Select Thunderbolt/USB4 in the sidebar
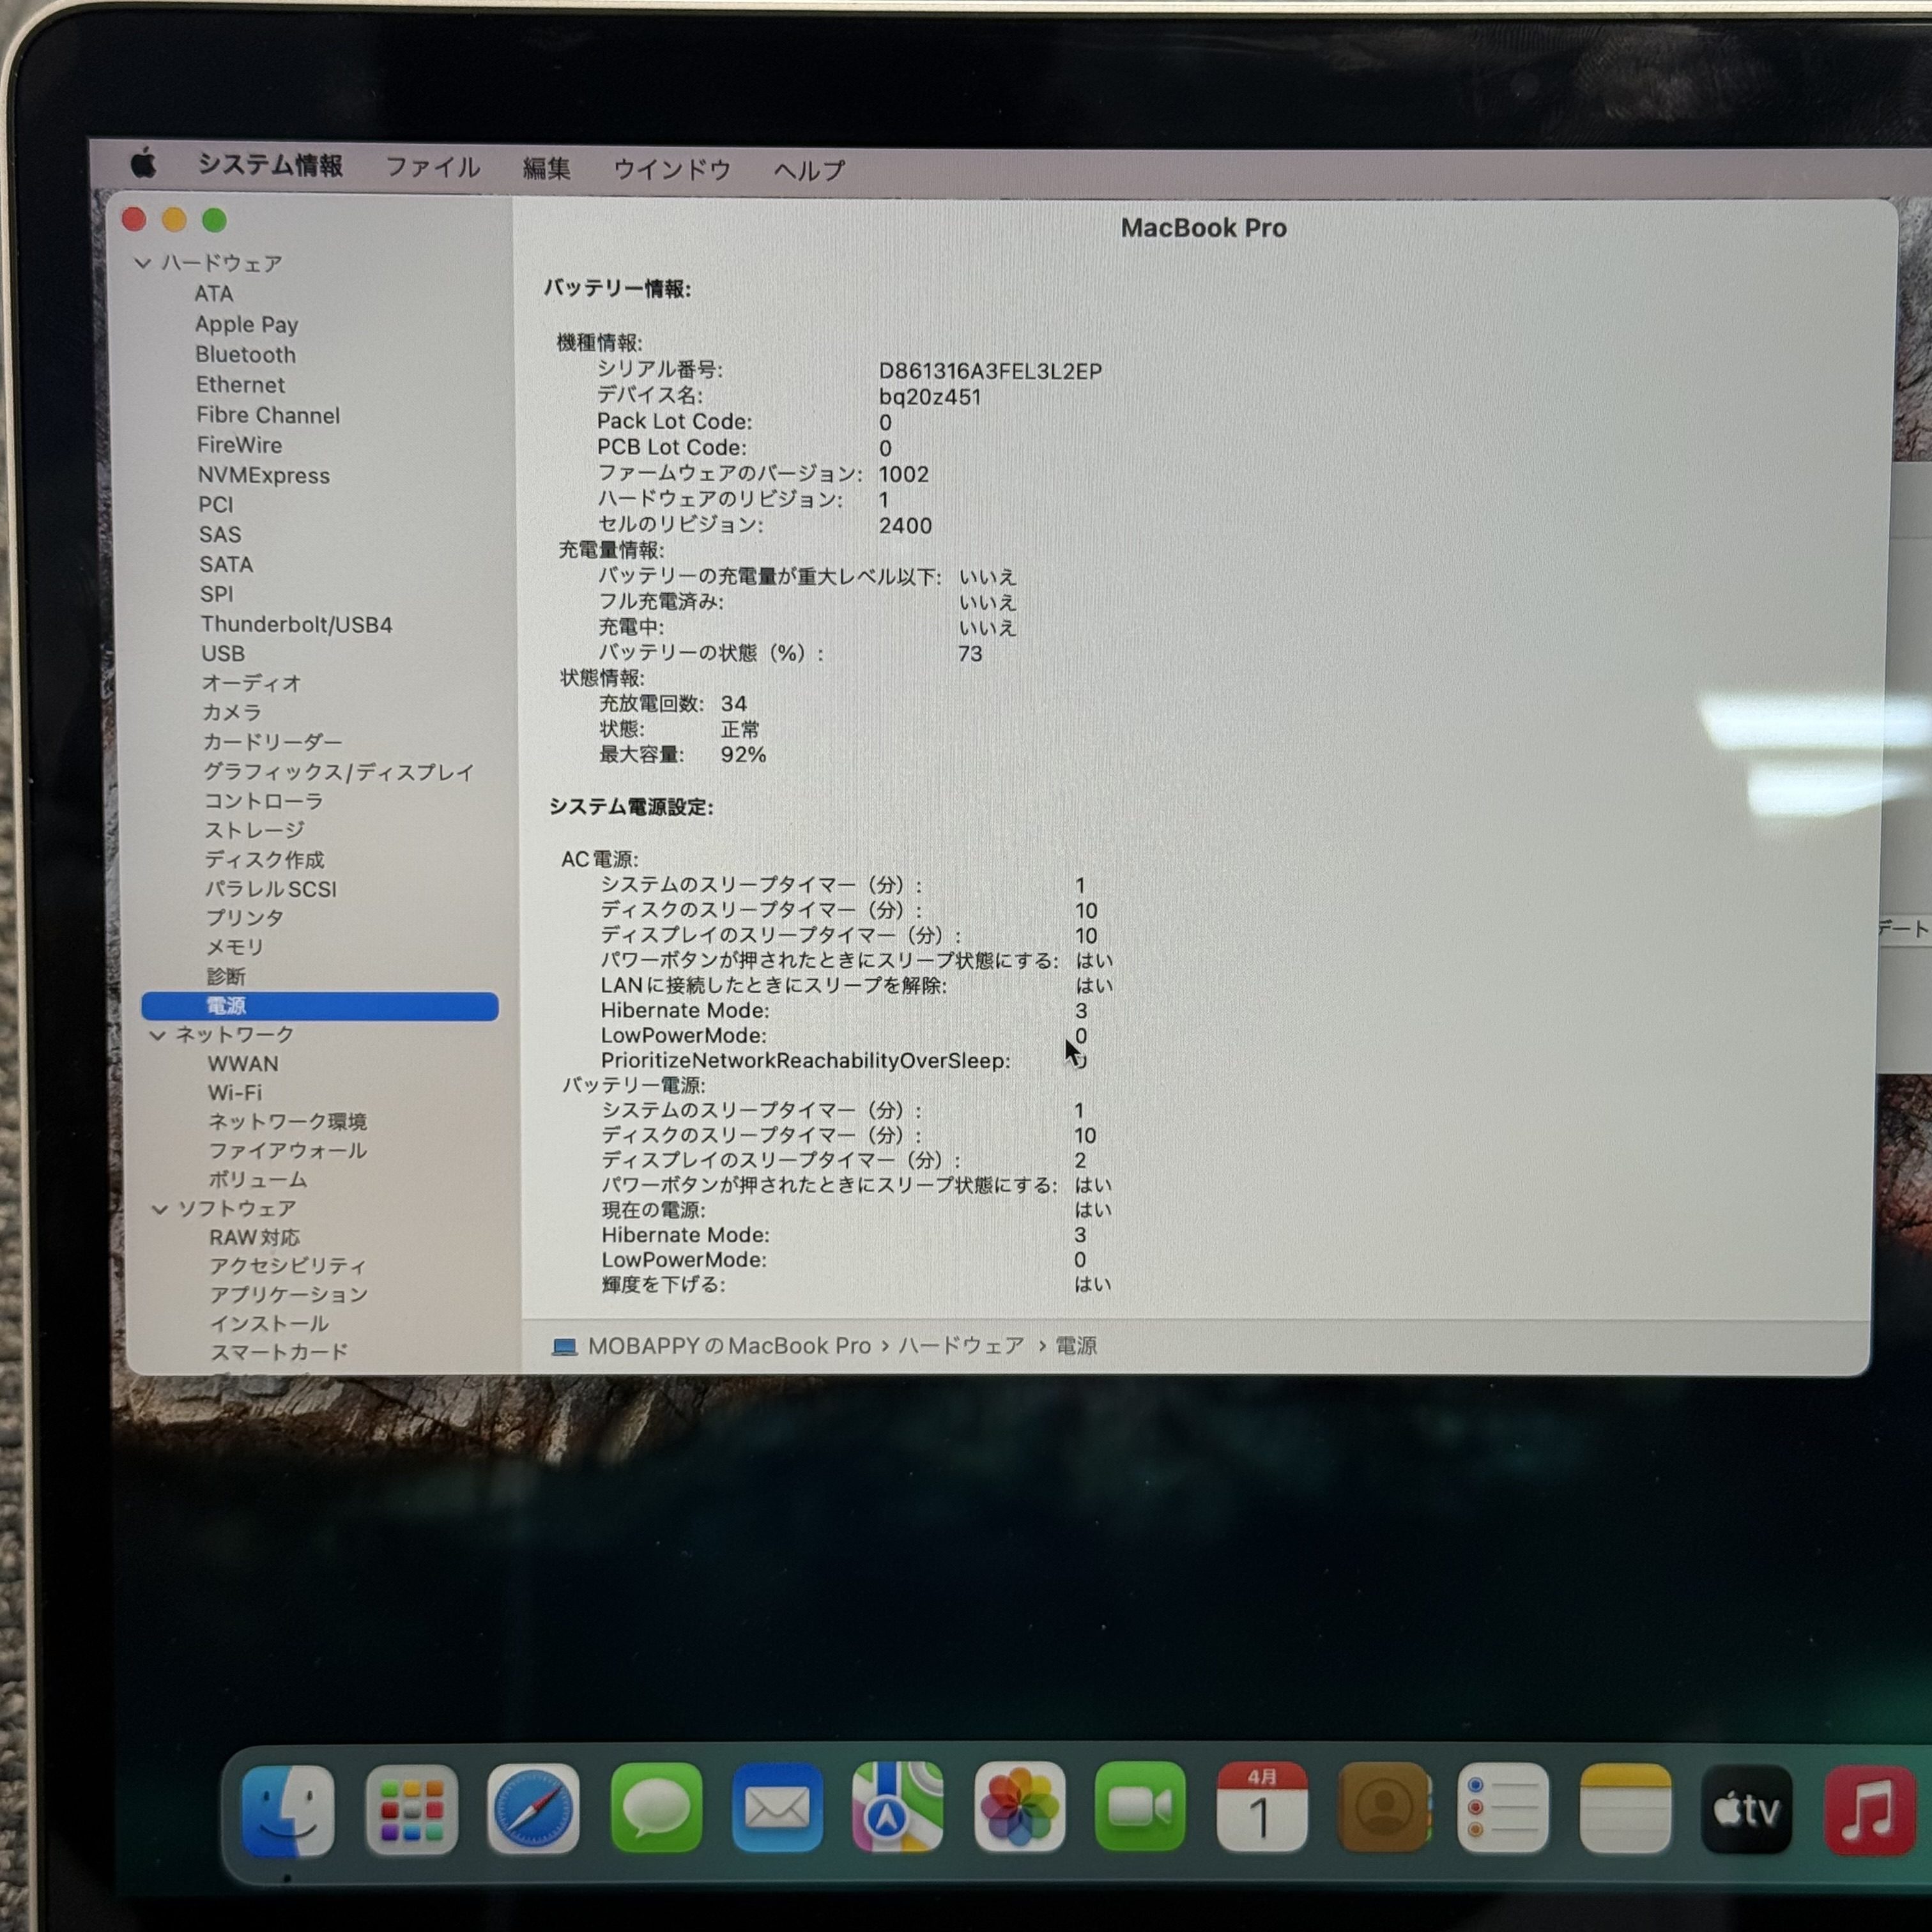Image resolution: width=1932 pixels, height=1932 pixels. [296, 624]
